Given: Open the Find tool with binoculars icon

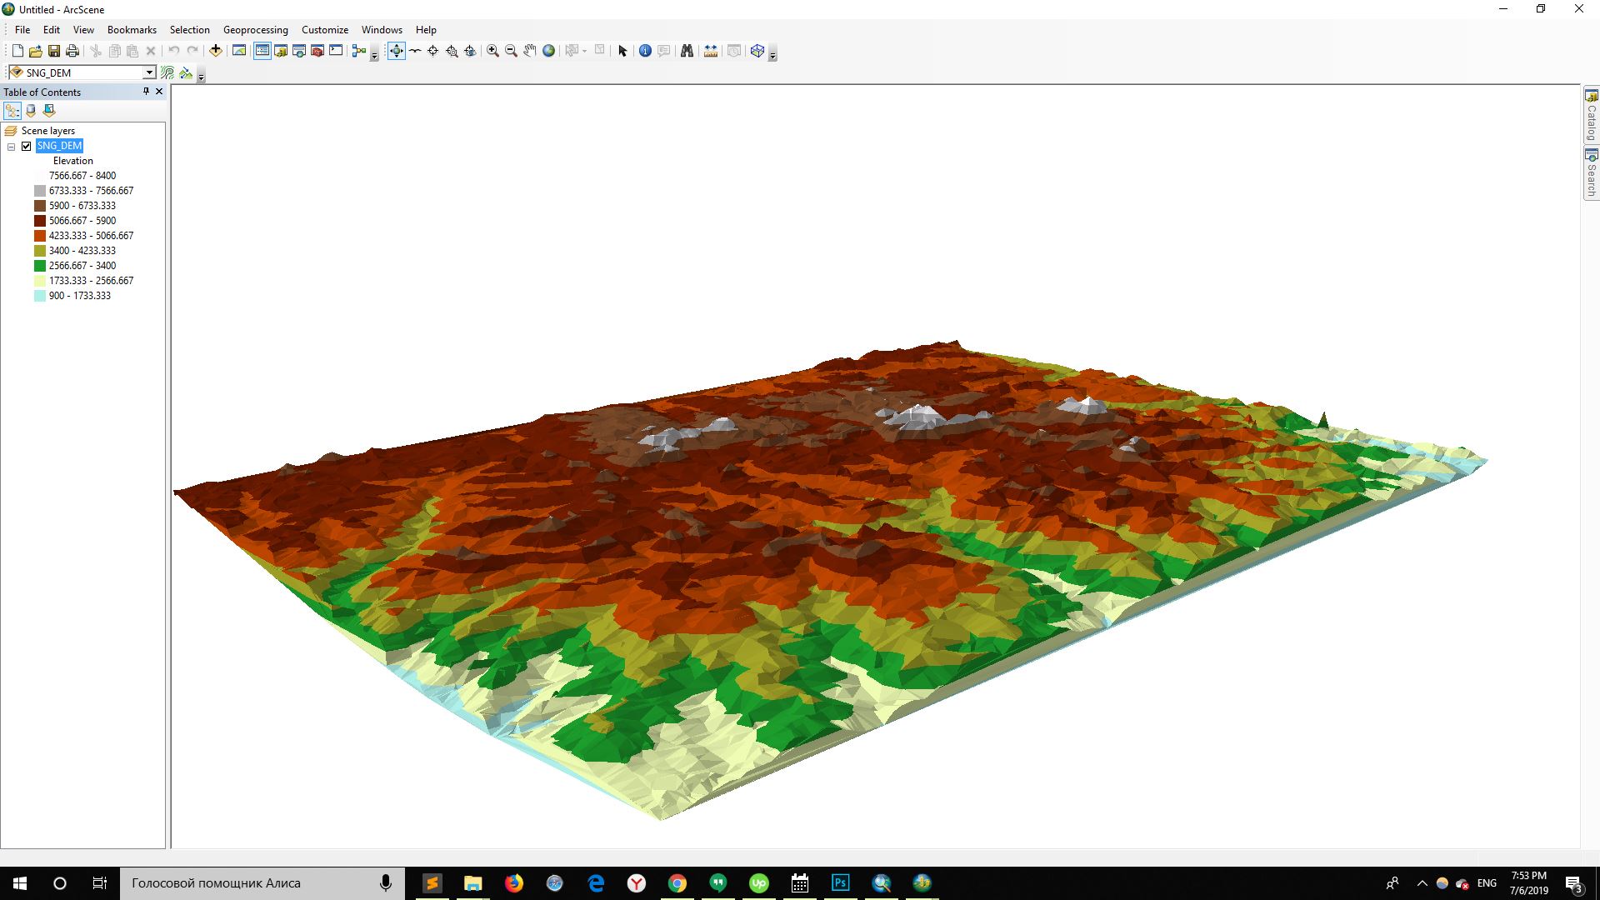Looking at the screenshot, I should point(686,51).
